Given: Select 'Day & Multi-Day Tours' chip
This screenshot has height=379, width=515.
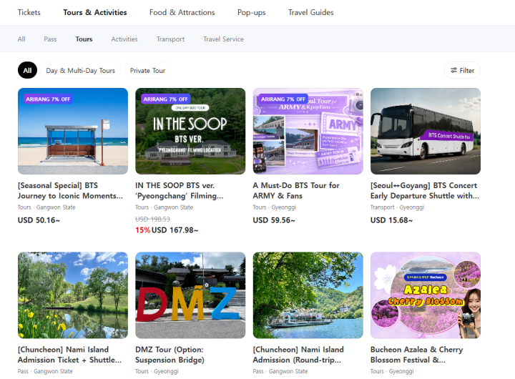Looking at the screenshot, I should coord(80,71).
